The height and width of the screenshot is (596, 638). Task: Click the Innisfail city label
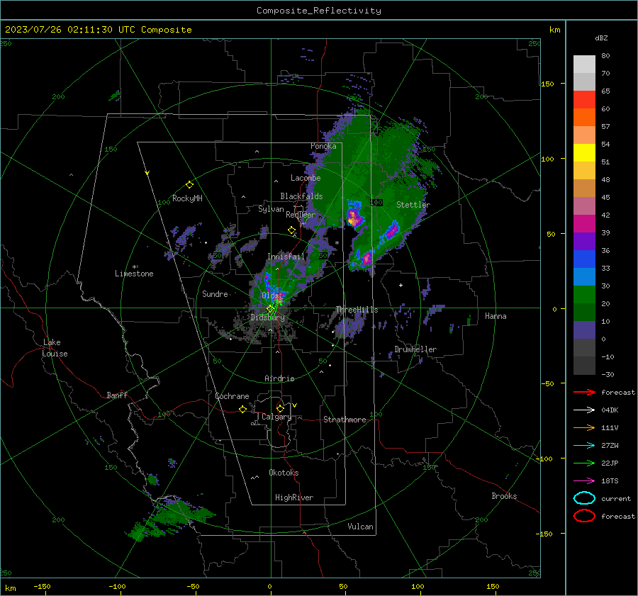tap(286, 257)
